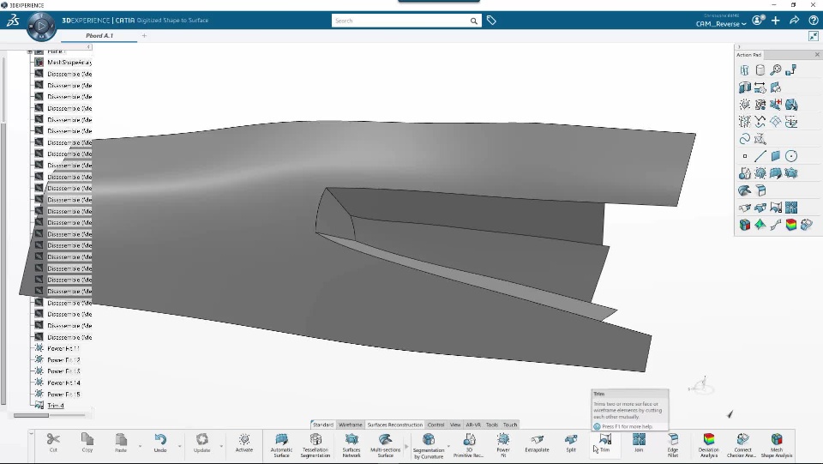
Task: Open the user profile icon
Action: [757, 20]
